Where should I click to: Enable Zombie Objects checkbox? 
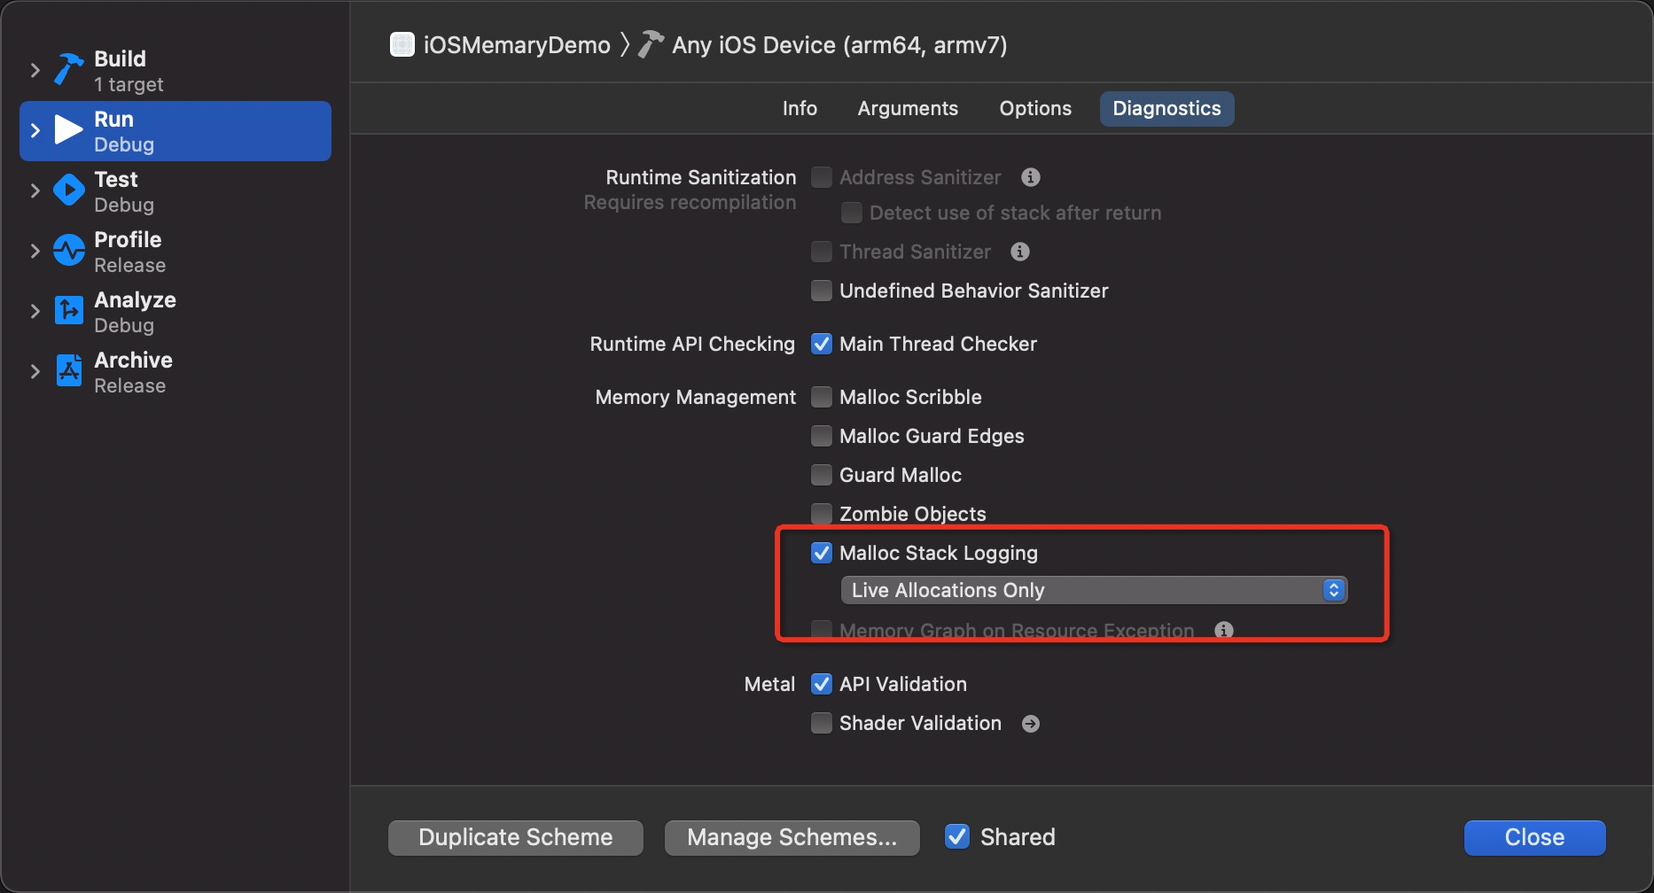pyautogui.click(x=822, y=514)
